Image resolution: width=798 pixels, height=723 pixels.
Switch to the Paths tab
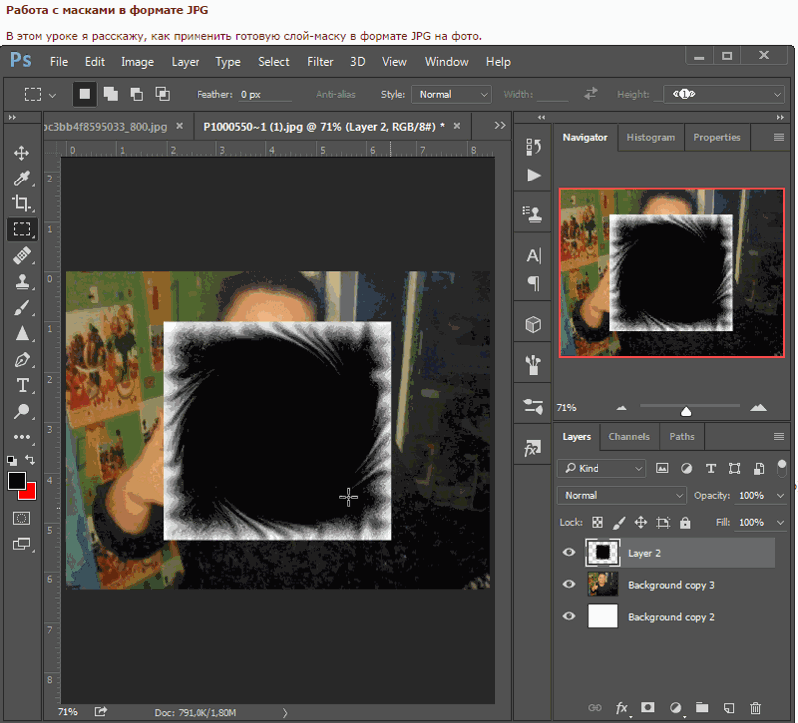pos(682,437)
